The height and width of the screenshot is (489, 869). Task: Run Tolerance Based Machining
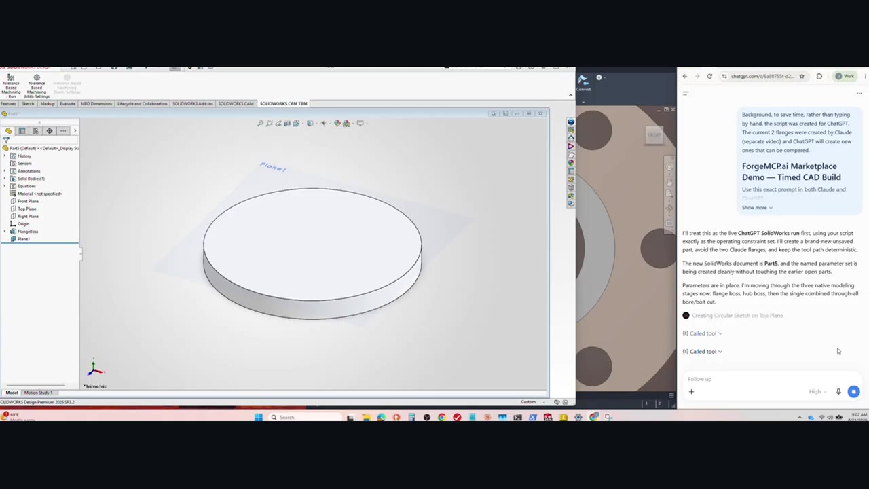pos(11,86)
